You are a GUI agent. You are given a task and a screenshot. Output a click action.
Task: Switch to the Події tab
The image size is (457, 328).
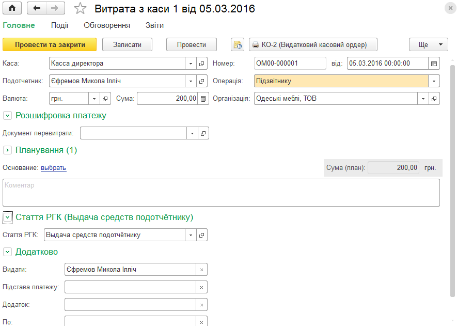point(60,25)
